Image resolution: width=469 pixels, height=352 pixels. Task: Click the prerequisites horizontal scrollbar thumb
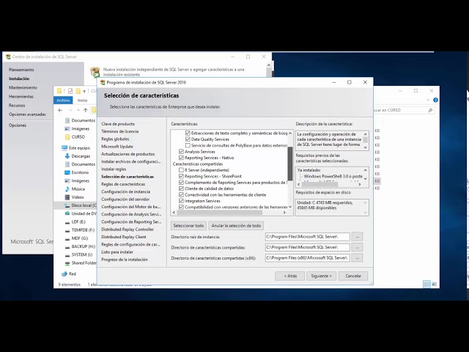(320, 184)
